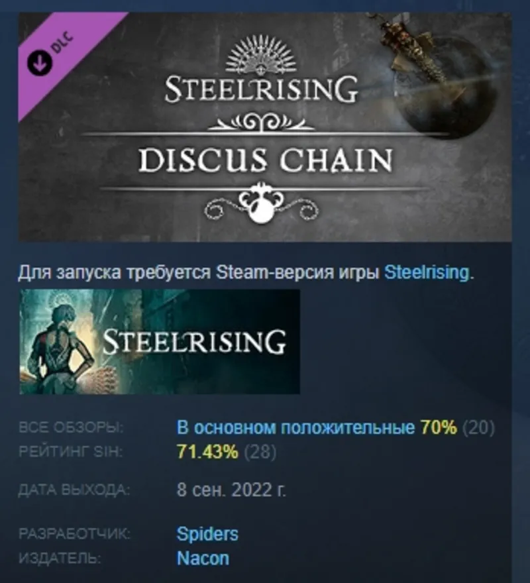Click the ornamental ball emblem below Discus Chain
Viewport: 530px width, 583px height.
[x=261, y=204]
